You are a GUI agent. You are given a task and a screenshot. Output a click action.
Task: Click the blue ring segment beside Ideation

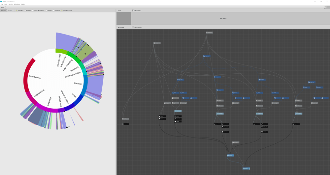85,85
